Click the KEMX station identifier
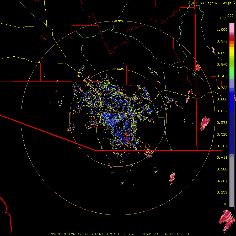The width and height of the screenshot is (236, 236). 147,234
